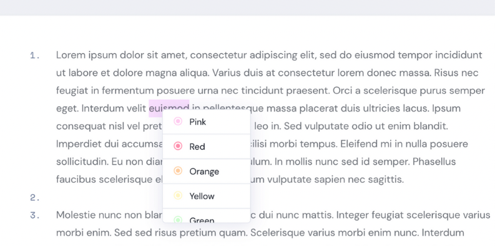Click list number 3 marker

point(35,215)
